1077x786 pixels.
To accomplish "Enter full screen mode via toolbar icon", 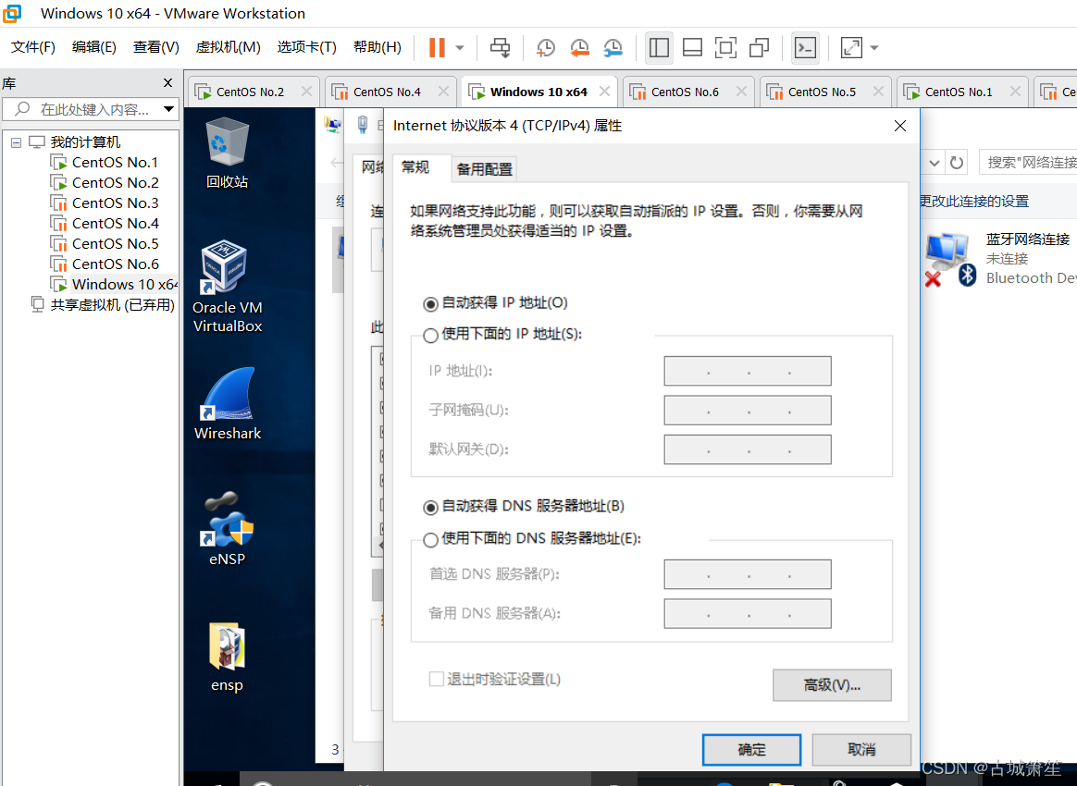I will click(x=725, y=48).
